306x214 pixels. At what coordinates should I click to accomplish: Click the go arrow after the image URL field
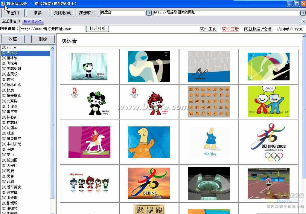click(x=303, y=13)
